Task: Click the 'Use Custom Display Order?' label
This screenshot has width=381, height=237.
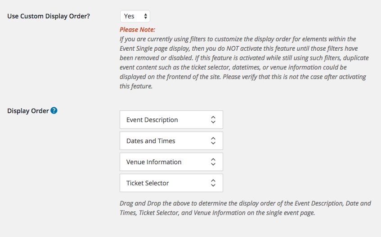Action: [49, 16]
